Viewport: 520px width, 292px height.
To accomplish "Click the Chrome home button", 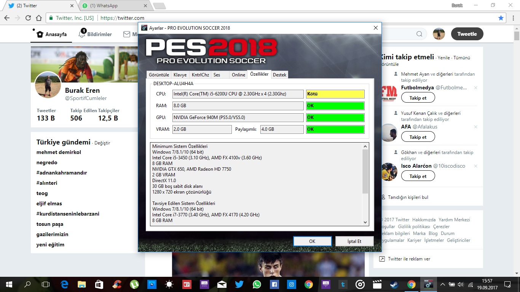I will [38, 18].
